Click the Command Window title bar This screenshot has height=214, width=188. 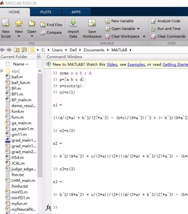(117, 57)
